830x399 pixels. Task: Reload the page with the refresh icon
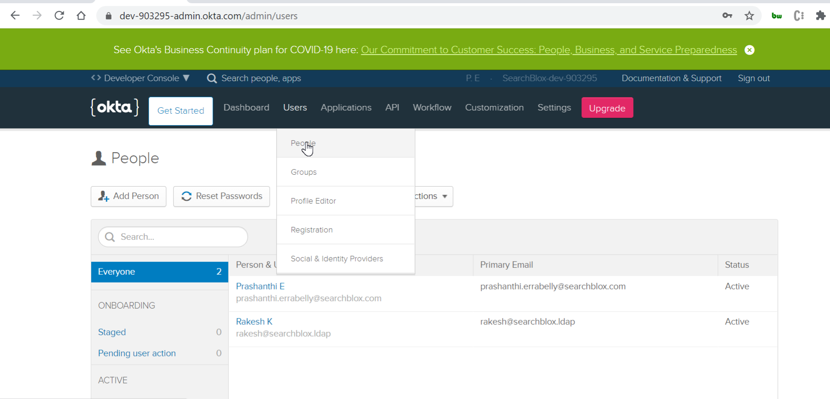[59, 16]
